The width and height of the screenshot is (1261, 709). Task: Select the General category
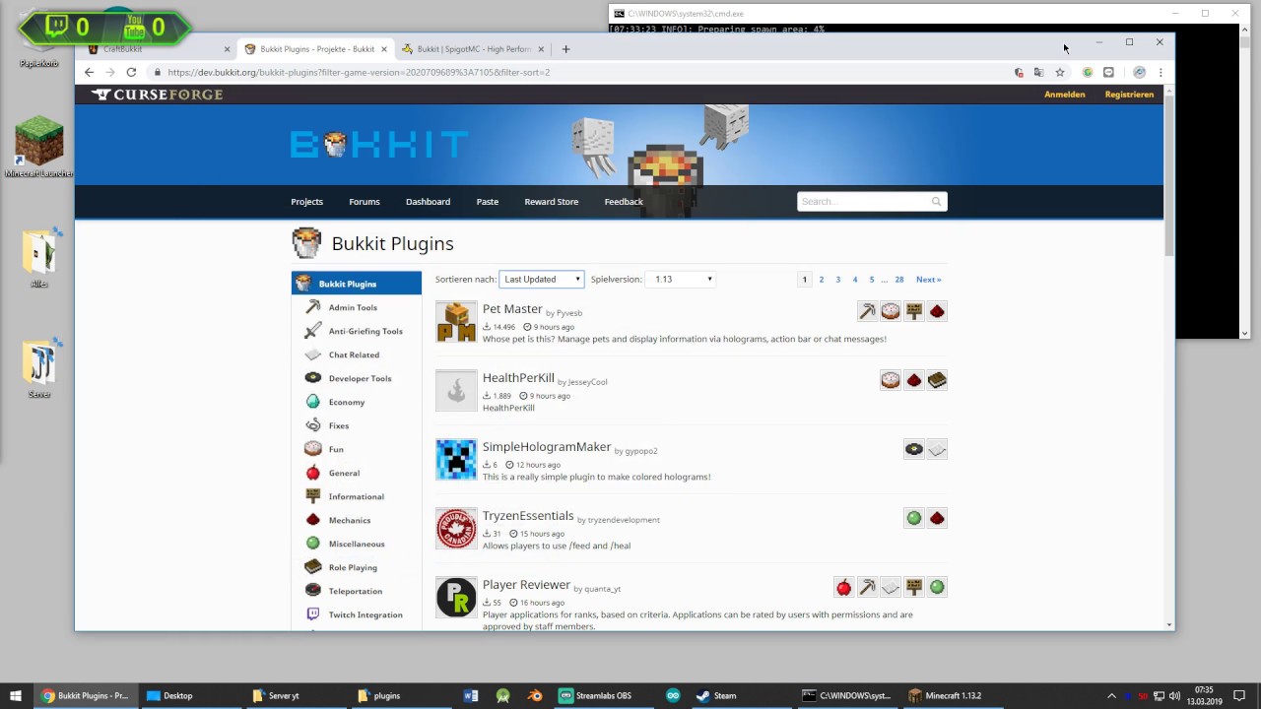[344, 473]
